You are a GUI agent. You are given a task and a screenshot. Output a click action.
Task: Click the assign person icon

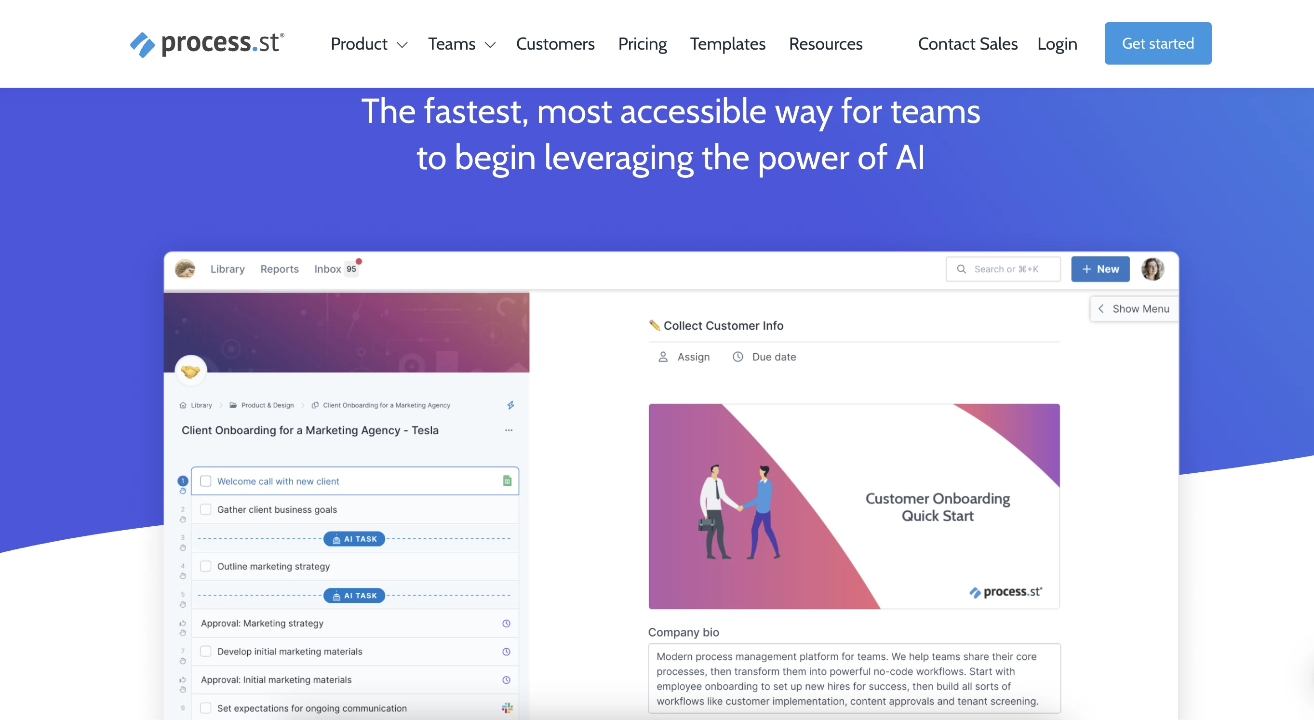click(663, 356)
